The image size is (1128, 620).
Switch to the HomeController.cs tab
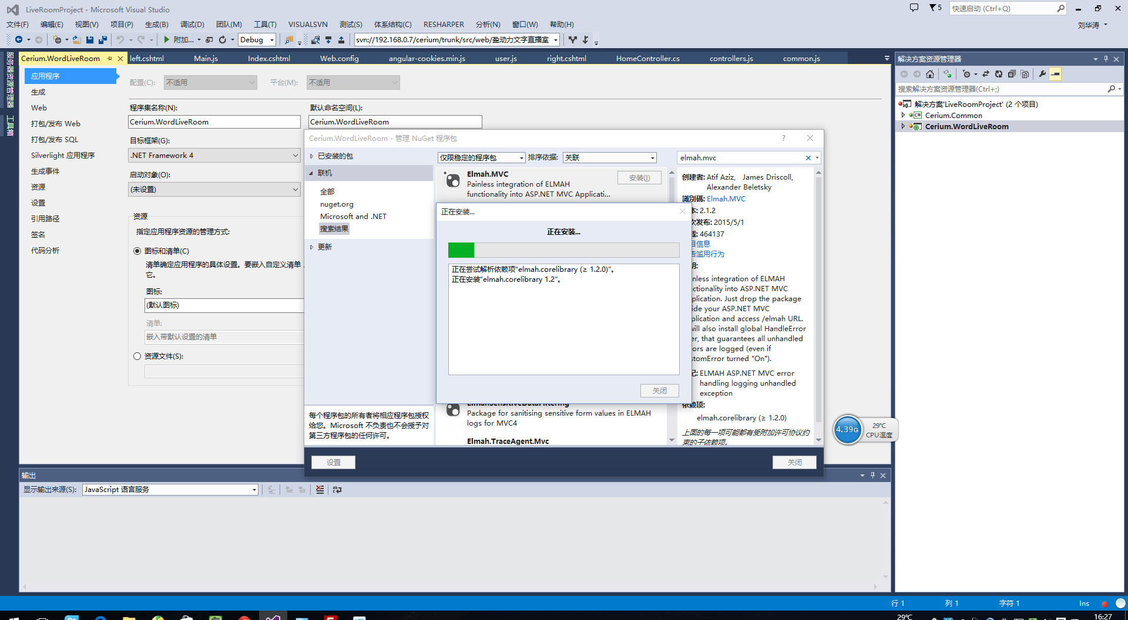pos(647,58)
